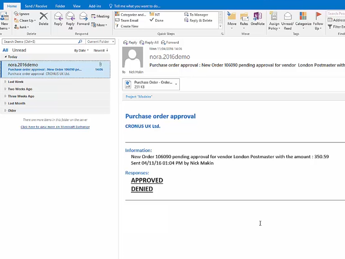Viewport: 345px width, 259px height.
Task: Expand the Last Month group
Action: (6, 103)
